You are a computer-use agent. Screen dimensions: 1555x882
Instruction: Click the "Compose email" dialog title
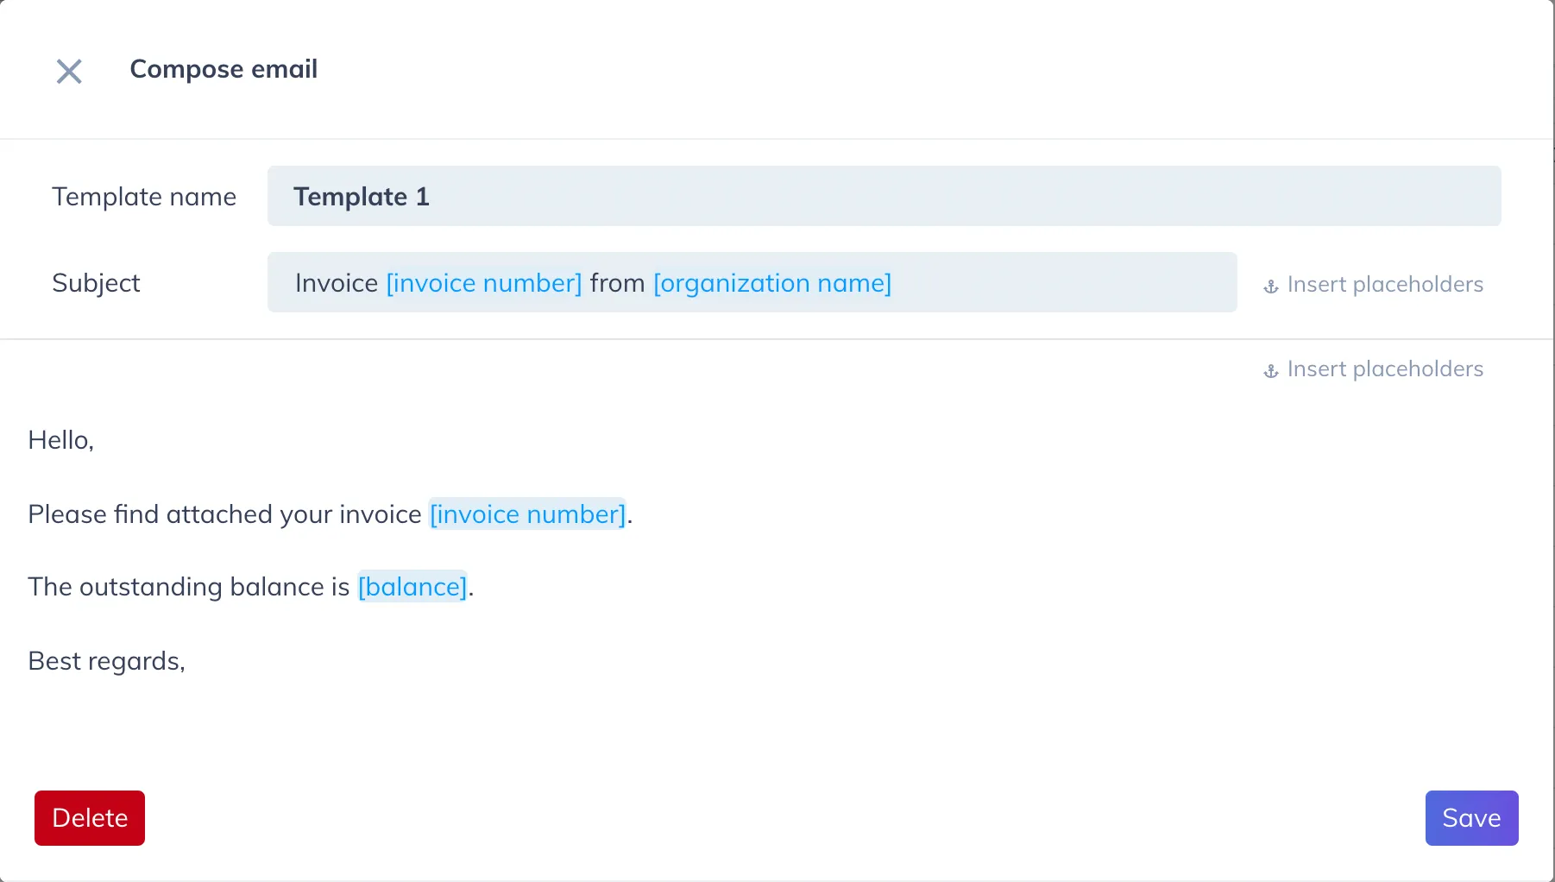point(223,69)
